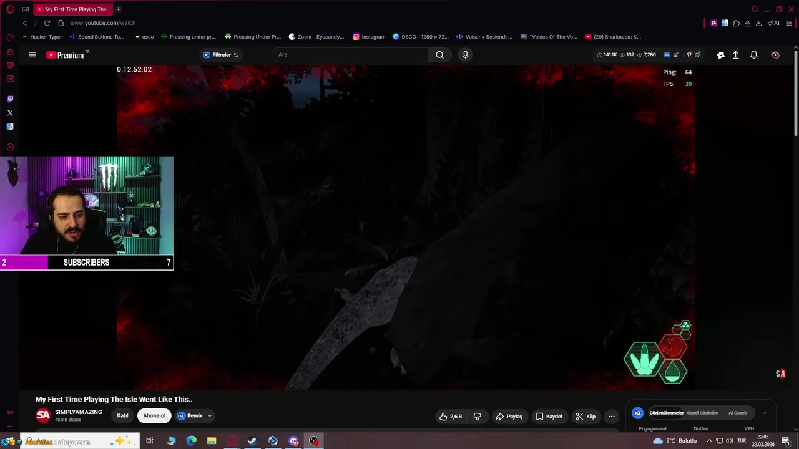Click the SIMPLYAMAZING channel name
799x449 pixels.
point(78,412)
